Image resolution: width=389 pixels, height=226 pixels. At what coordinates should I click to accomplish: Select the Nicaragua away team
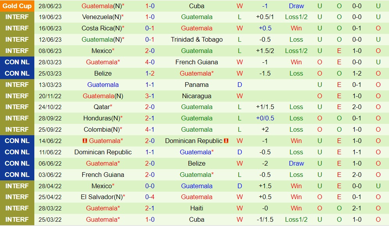pos(197,96)
